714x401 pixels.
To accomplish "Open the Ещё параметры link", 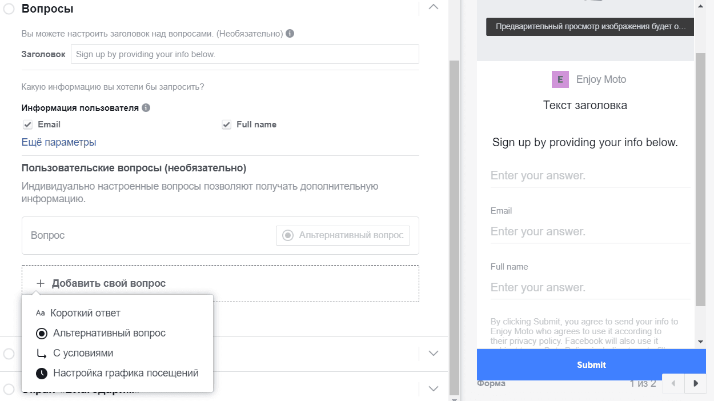I will pos(59,142).
